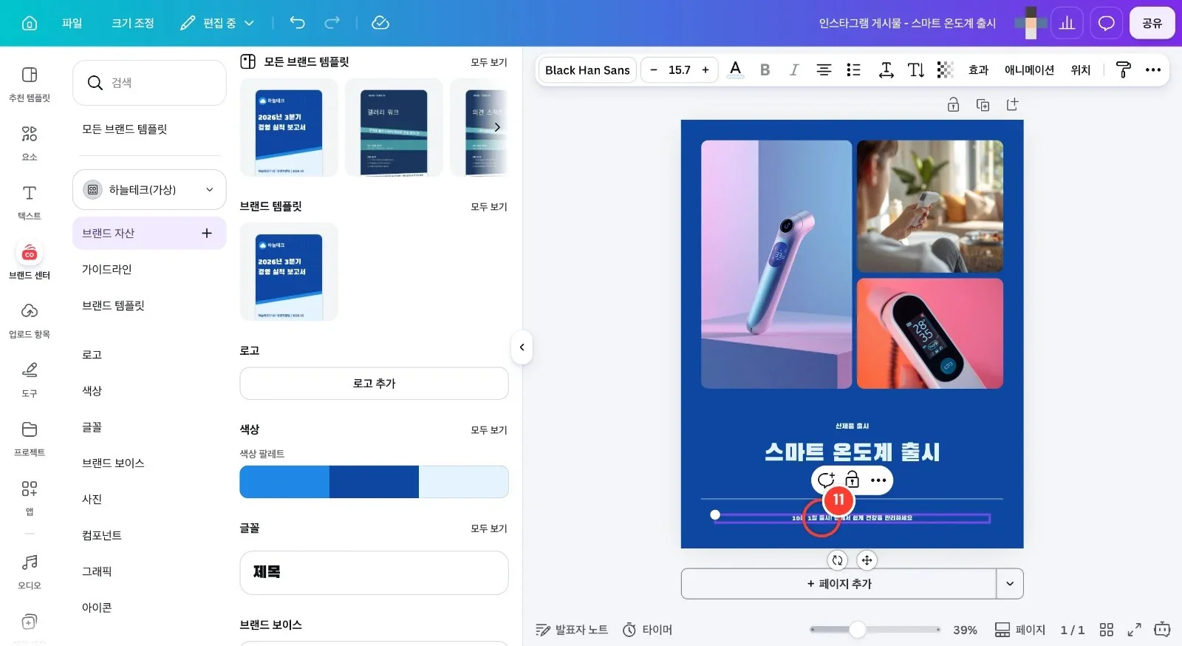Open the 오디오 sidebar panel
The width and height of the screenshot is (1182, 646).
pos(30,571)
